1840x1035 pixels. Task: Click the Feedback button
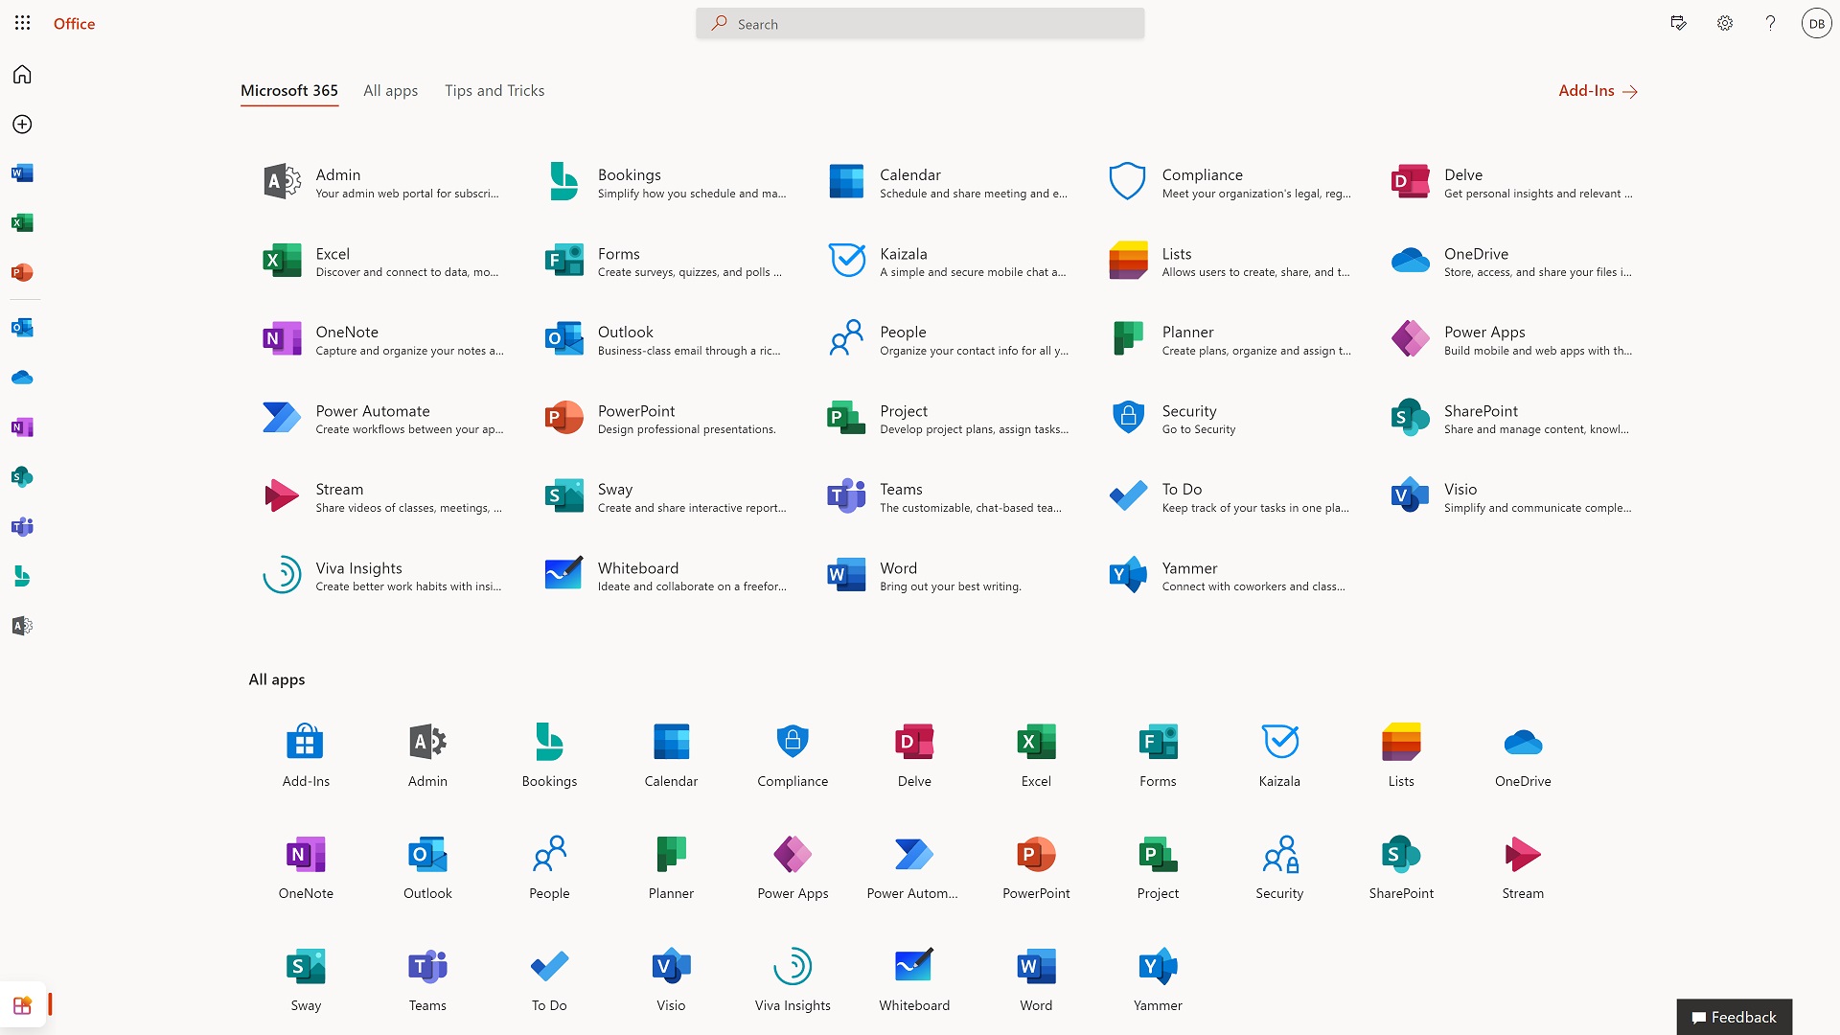click(x=1734, y=1017)
